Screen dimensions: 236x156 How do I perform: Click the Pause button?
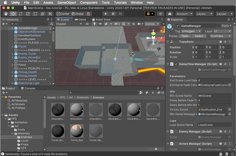click(x=113, y=14)
